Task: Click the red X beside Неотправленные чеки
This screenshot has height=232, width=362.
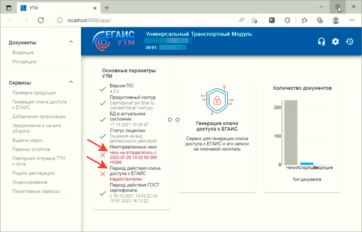Action: tap(103, 155)
